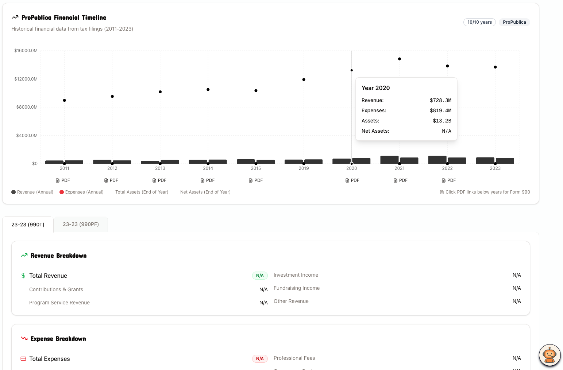Open the 2020 Form 990 PDF link

[x=352, y=180]
